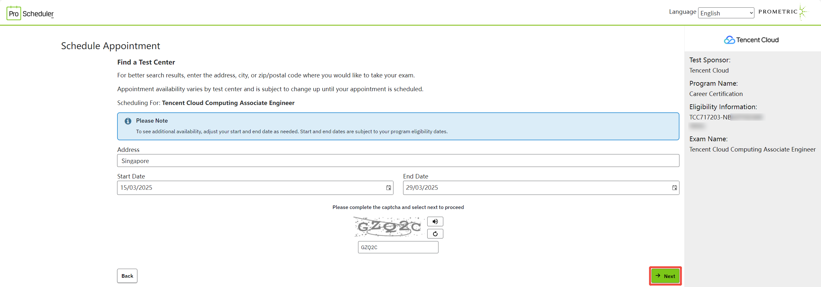The image size is (821, 287).
Task: Click the Tencent Cloud sponsor value
Action: (709, 70)
